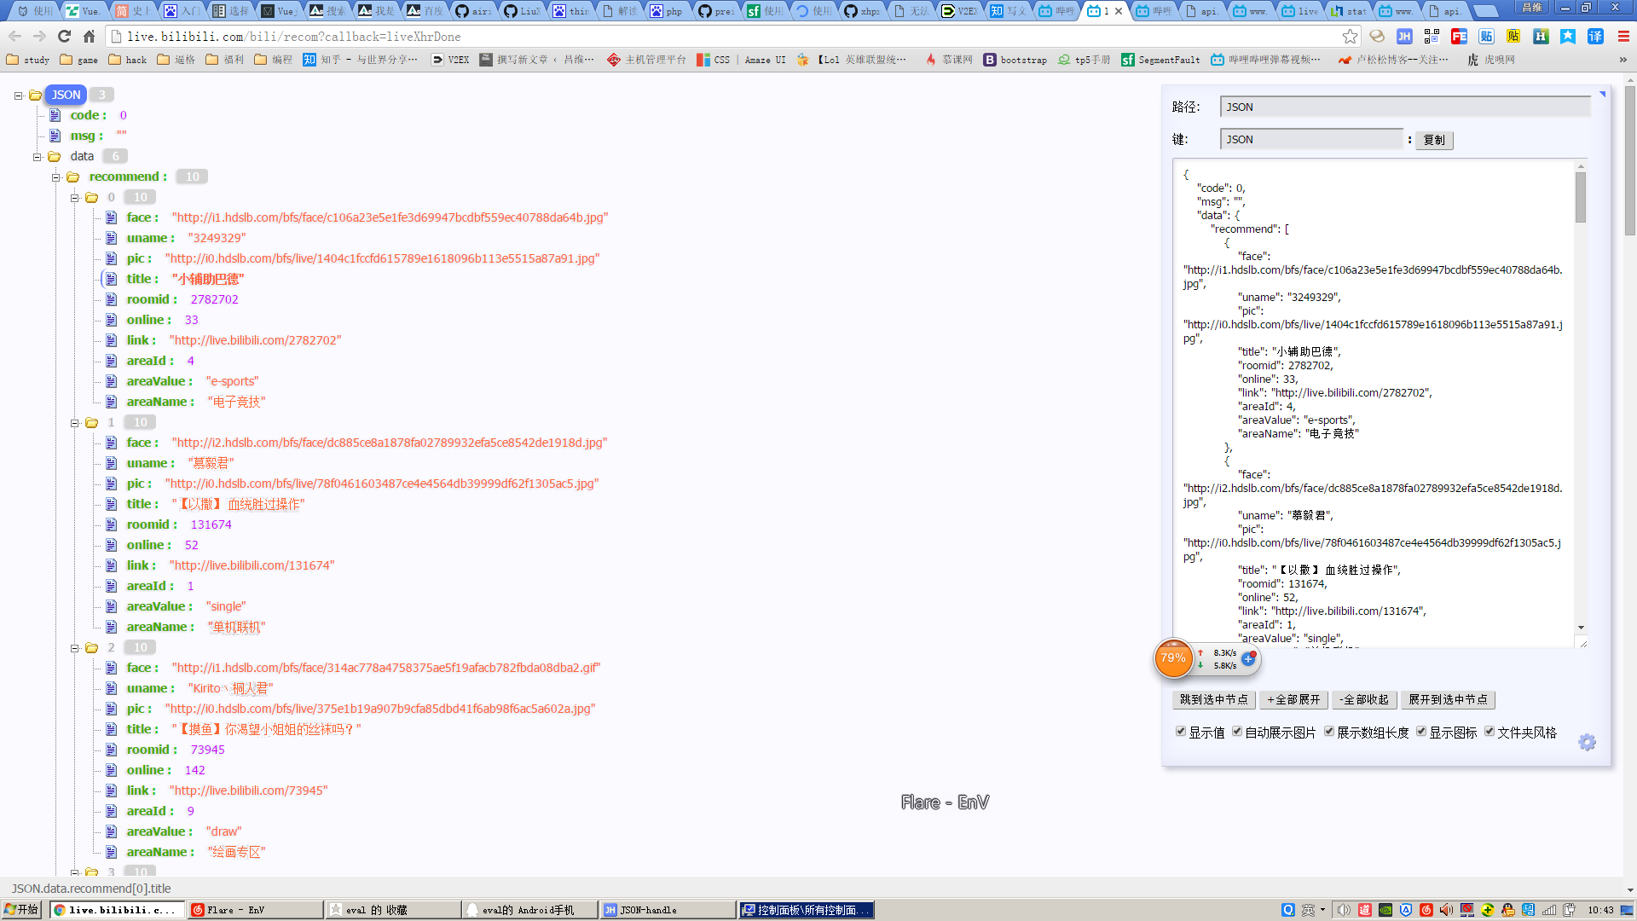Click the browser home icon
The image size is (1637, 921).
coord(90,37)
